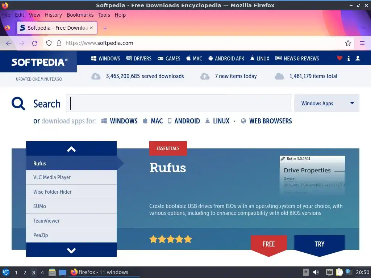This screenshot has width=371, height=278.
Task: Click the browser forward arrow
Action: [22, 43]
